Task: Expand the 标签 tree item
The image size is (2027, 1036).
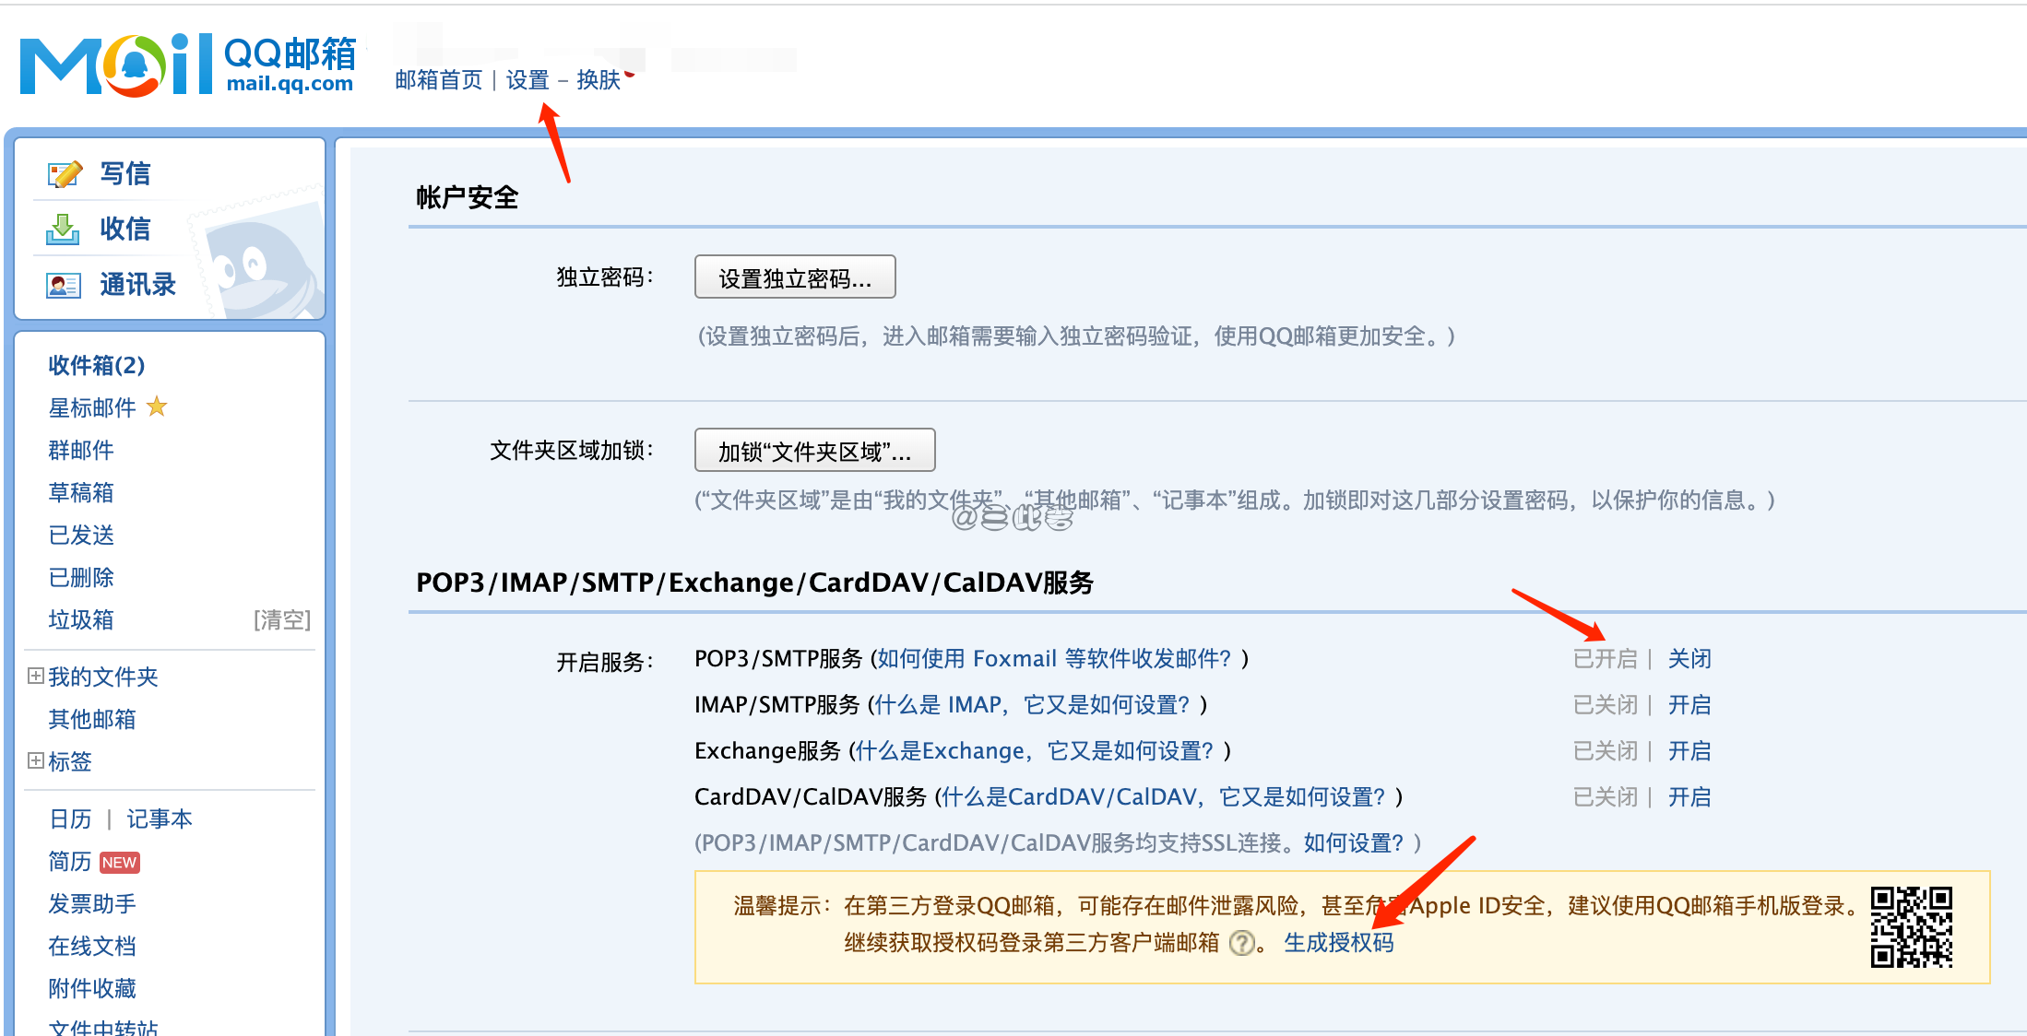Action: 35,760
